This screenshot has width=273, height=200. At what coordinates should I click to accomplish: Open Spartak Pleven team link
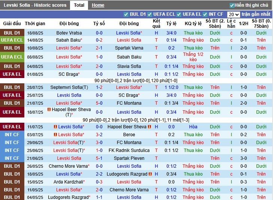point(129,158)
